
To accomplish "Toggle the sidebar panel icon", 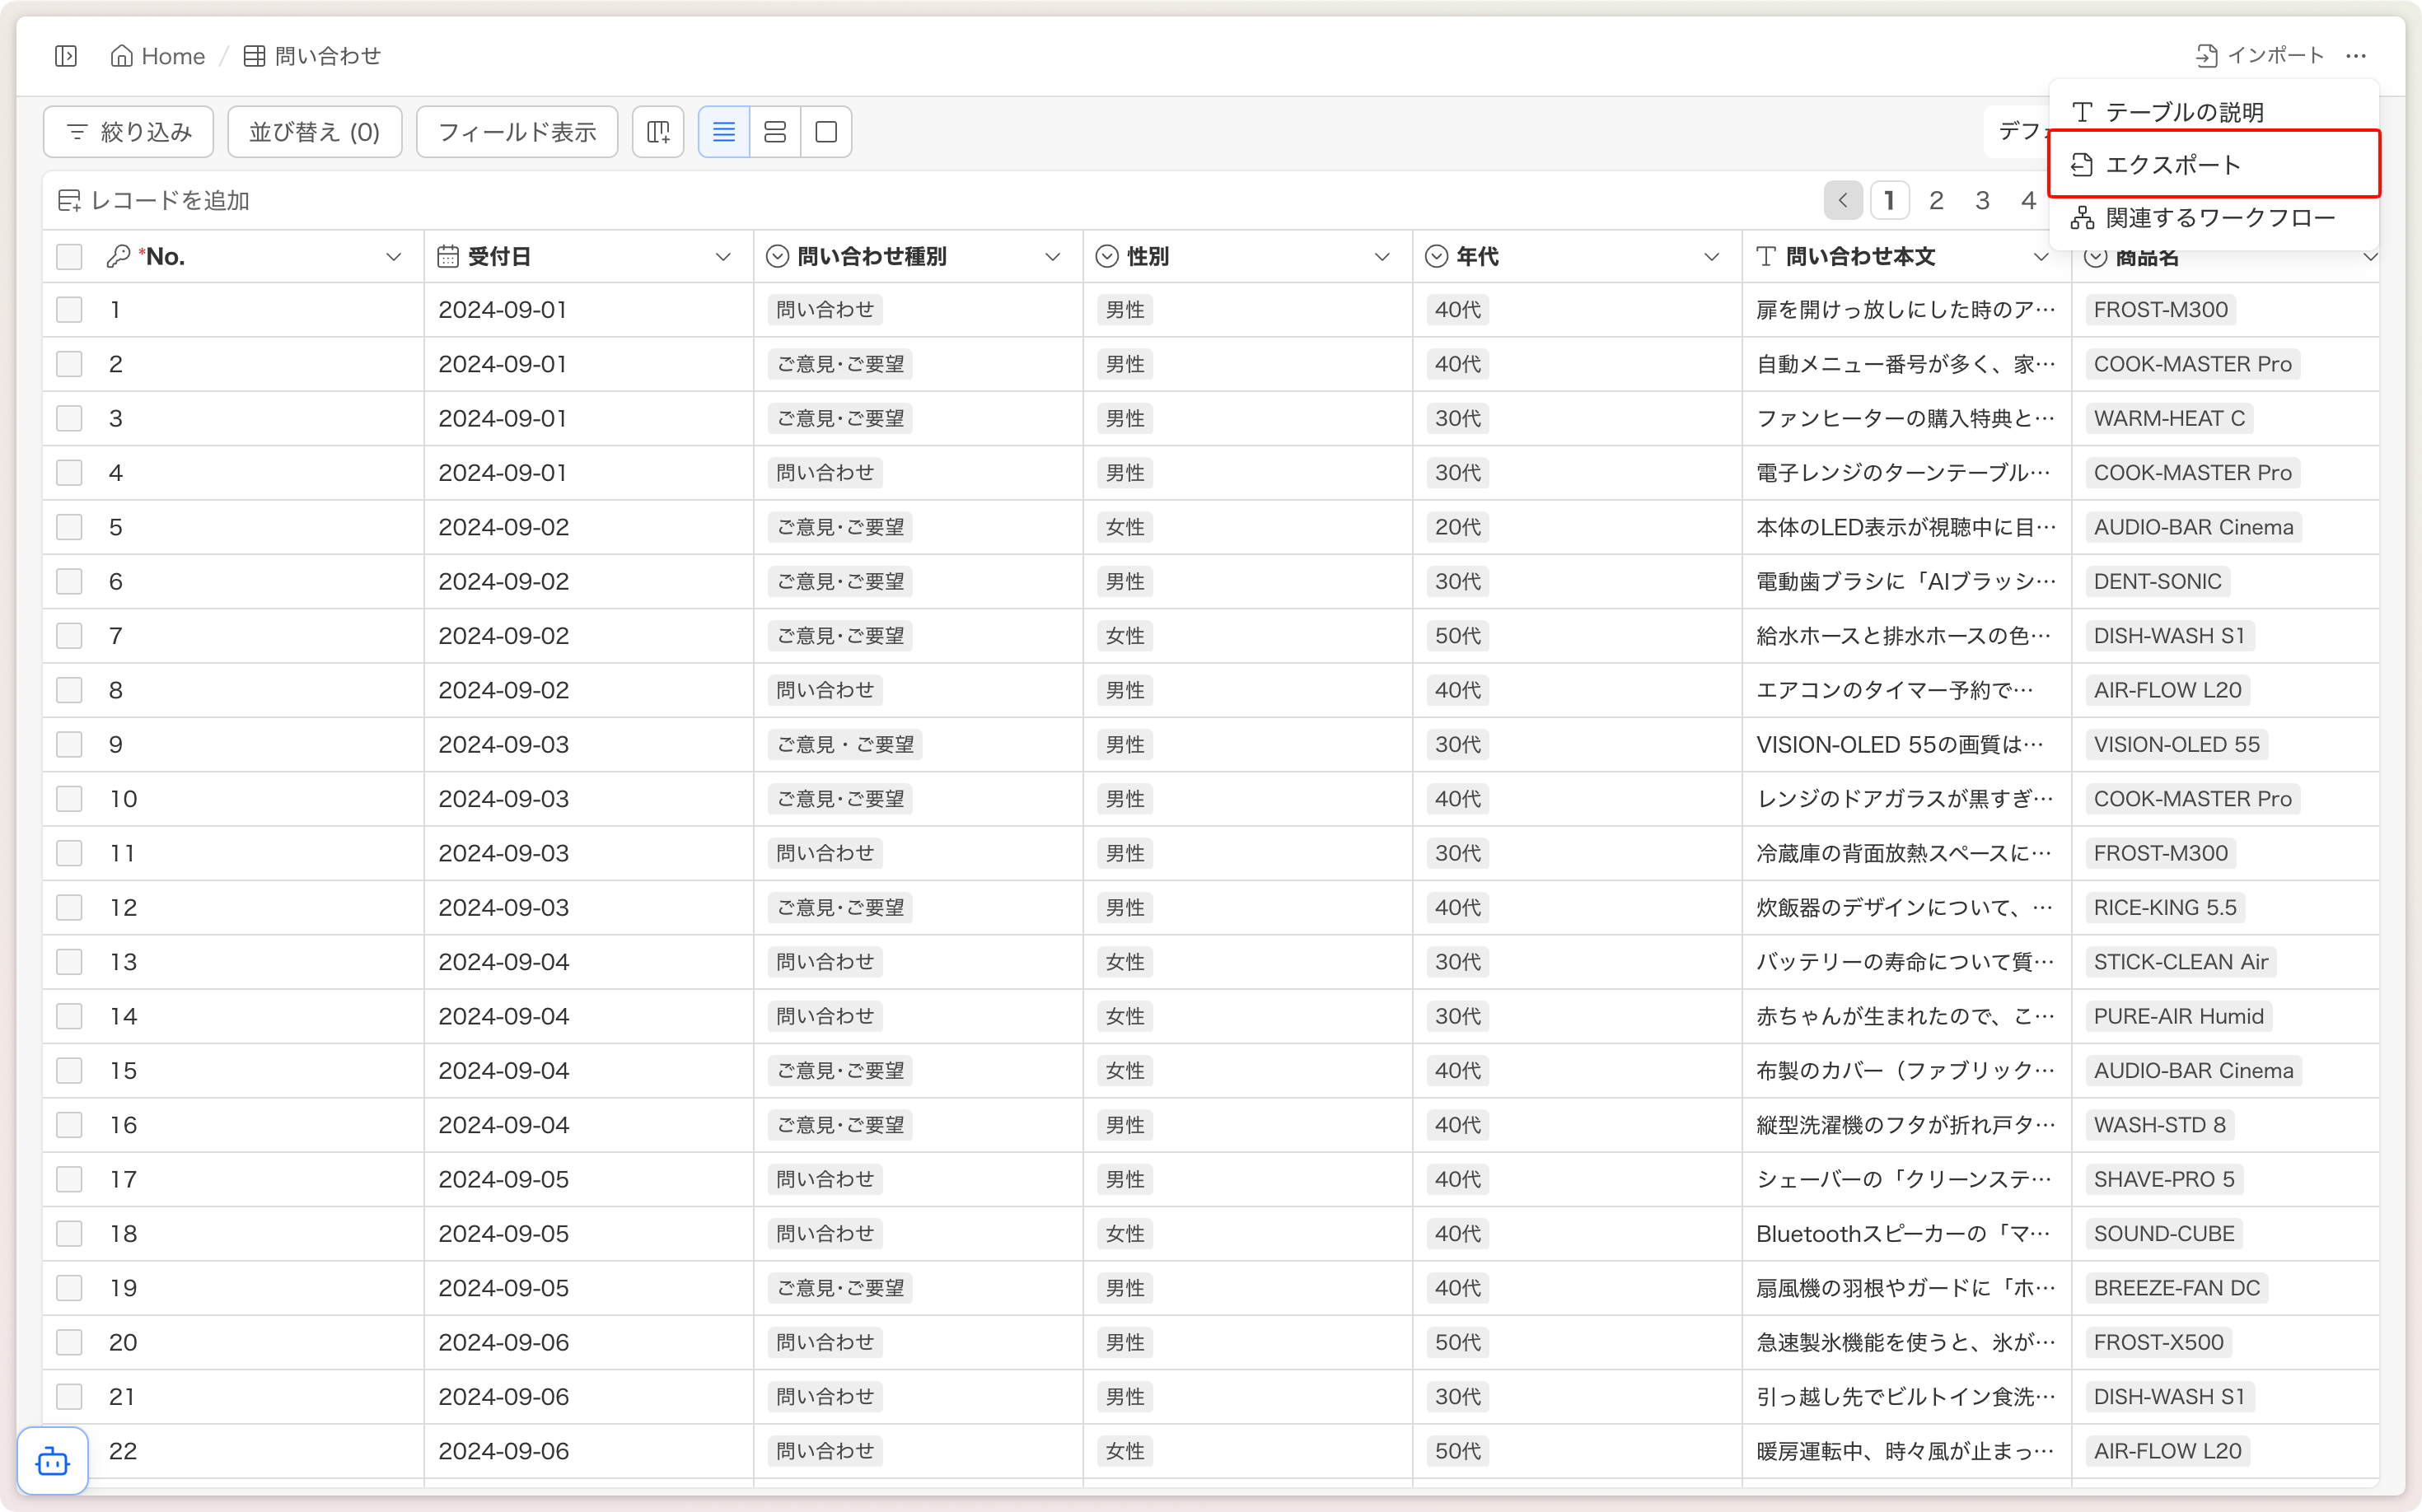I will point(66,56).
